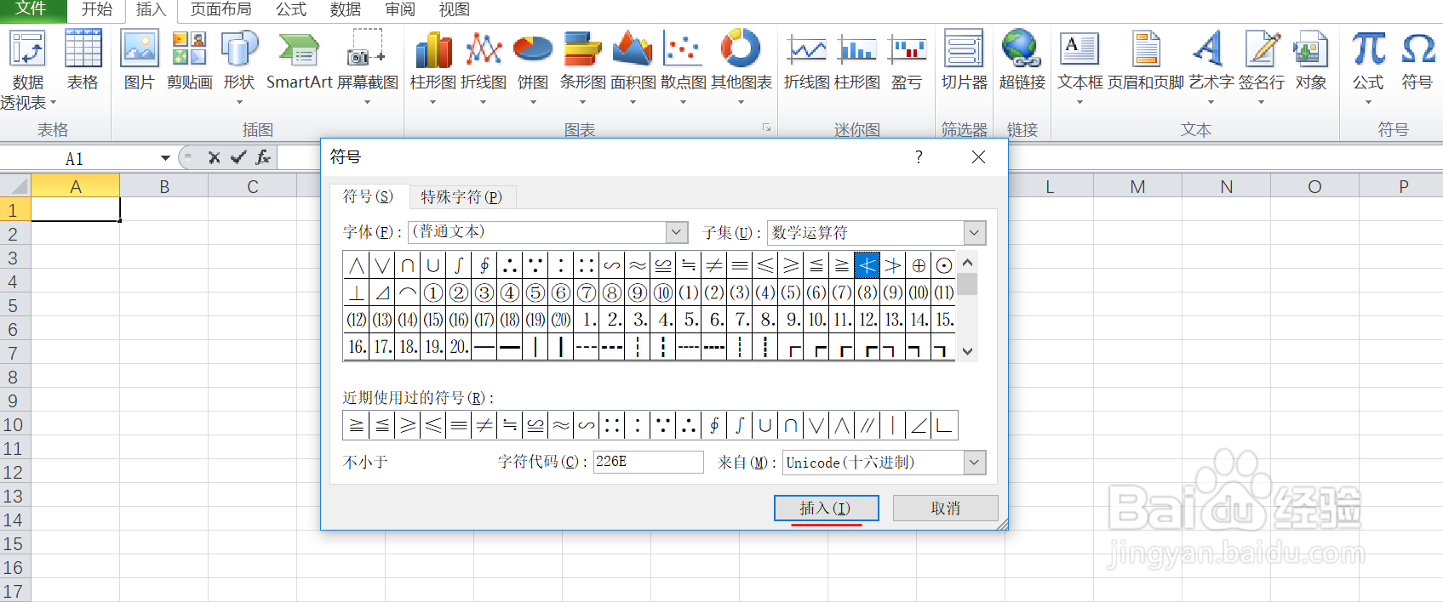
Task: Insert a PivotTable via 数据透视表 icon
Action: tap(28, 70)
